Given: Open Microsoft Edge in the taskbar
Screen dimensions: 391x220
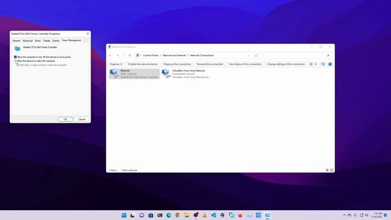Looking at the screenshot, I should [169, 215].
